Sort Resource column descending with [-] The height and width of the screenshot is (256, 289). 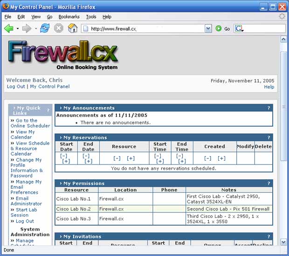(117, 158)
